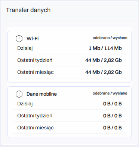Viewport: 139px width, 147px height.
Task: Select the Dane mobilne Dzisiaj row label
Action: pyautogui.click(x=25, y=104)
